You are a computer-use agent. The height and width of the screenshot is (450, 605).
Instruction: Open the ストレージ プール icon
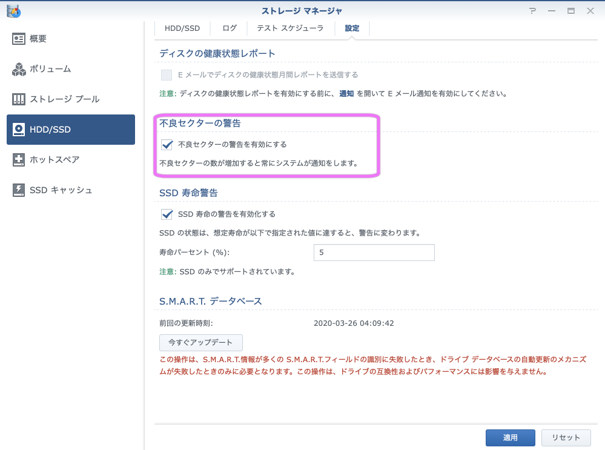[19, 99]
